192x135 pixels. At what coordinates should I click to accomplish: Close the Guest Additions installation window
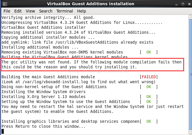tap(189, 4)
